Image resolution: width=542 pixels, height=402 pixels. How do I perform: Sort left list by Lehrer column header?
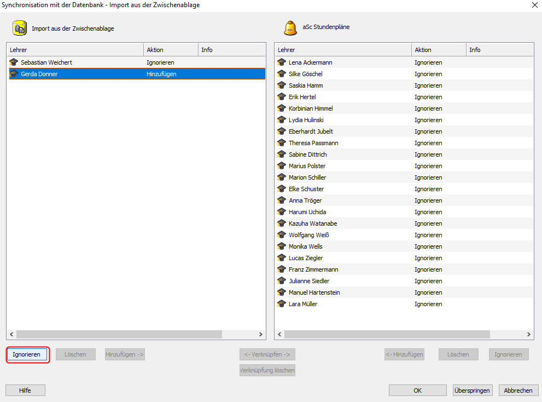click(75, 50)
